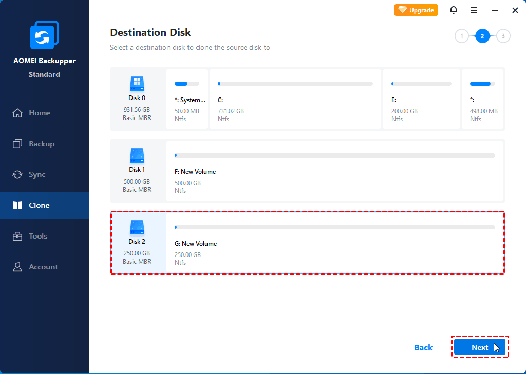Click the Disk 1 drive icon
The image size is (526, 374).
tap(137, 155)
